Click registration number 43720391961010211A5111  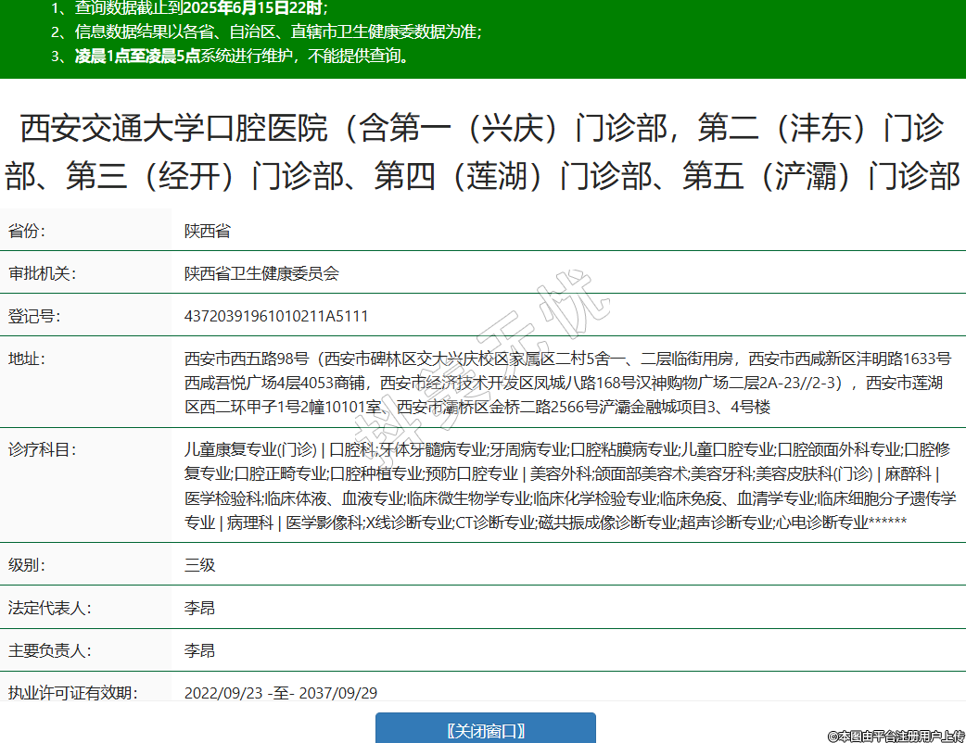click(x=276, y=316)
